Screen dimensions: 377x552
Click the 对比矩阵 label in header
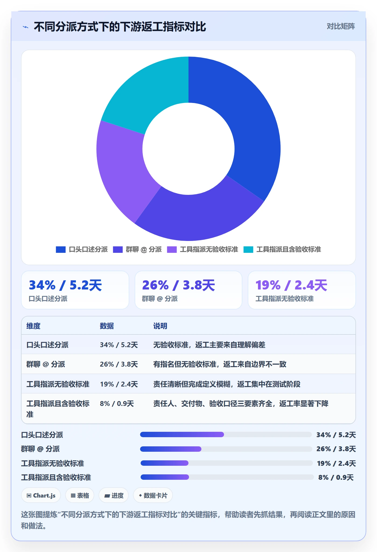[x=341, y=26]
